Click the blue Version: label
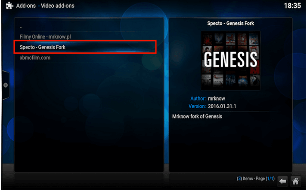 [197, 106]
